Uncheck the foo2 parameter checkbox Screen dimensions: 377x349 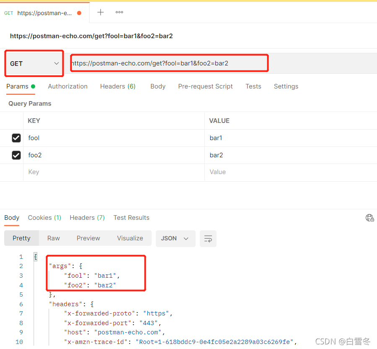[x=16, y=155]
